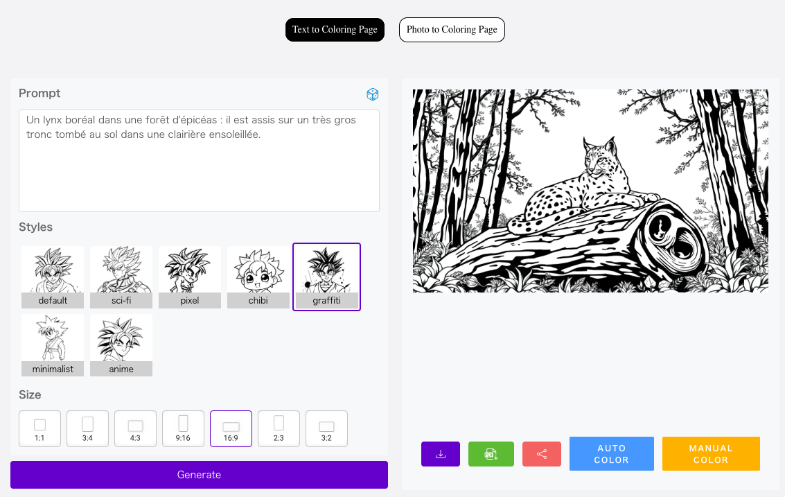Viewport: 785px width, 497px height.
Task: Select the chibi style thumbnail
Action: [258, 277]
